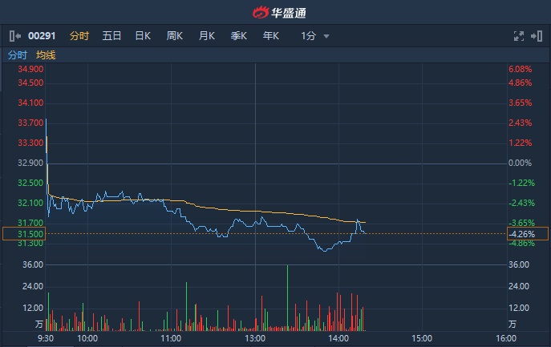Screen dimensions: 551x347
Task: Select the 月K monthly chart tab
Action: click(x=207, y=36)
